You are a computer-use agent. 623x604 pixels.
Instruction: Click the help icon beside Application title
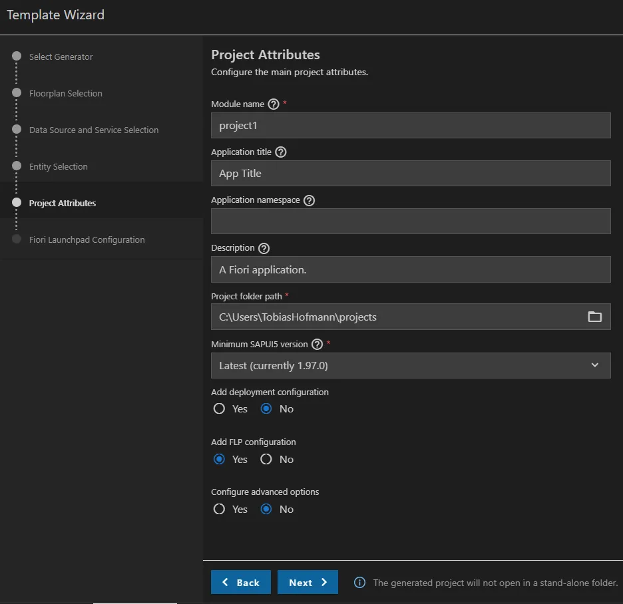click(280, 152)
